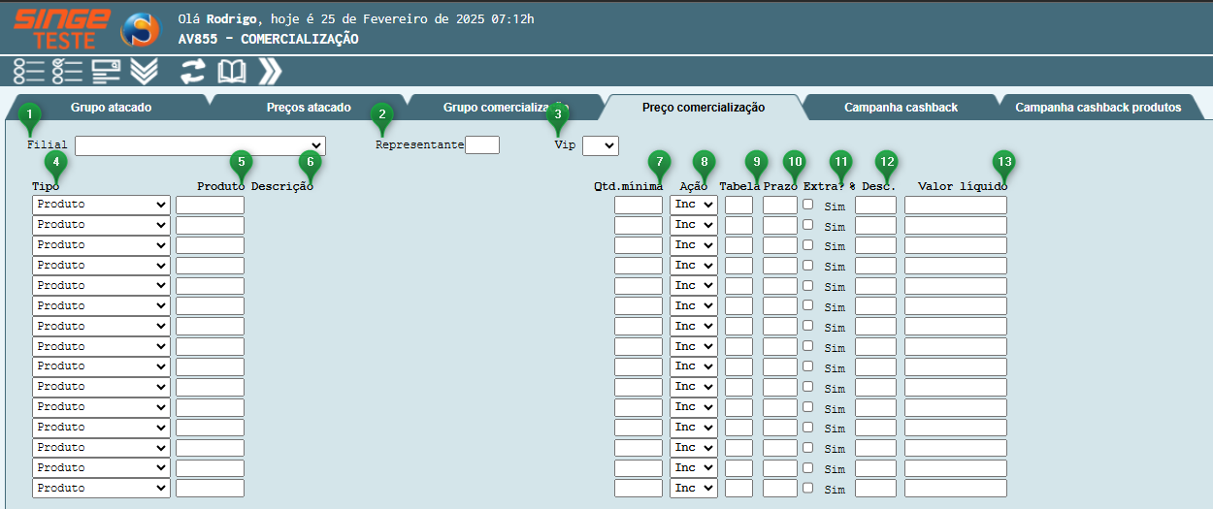Screen dimensions: 1213x509
Task: Tick the Extra checkbox in the last row
Action: point(808,488)
